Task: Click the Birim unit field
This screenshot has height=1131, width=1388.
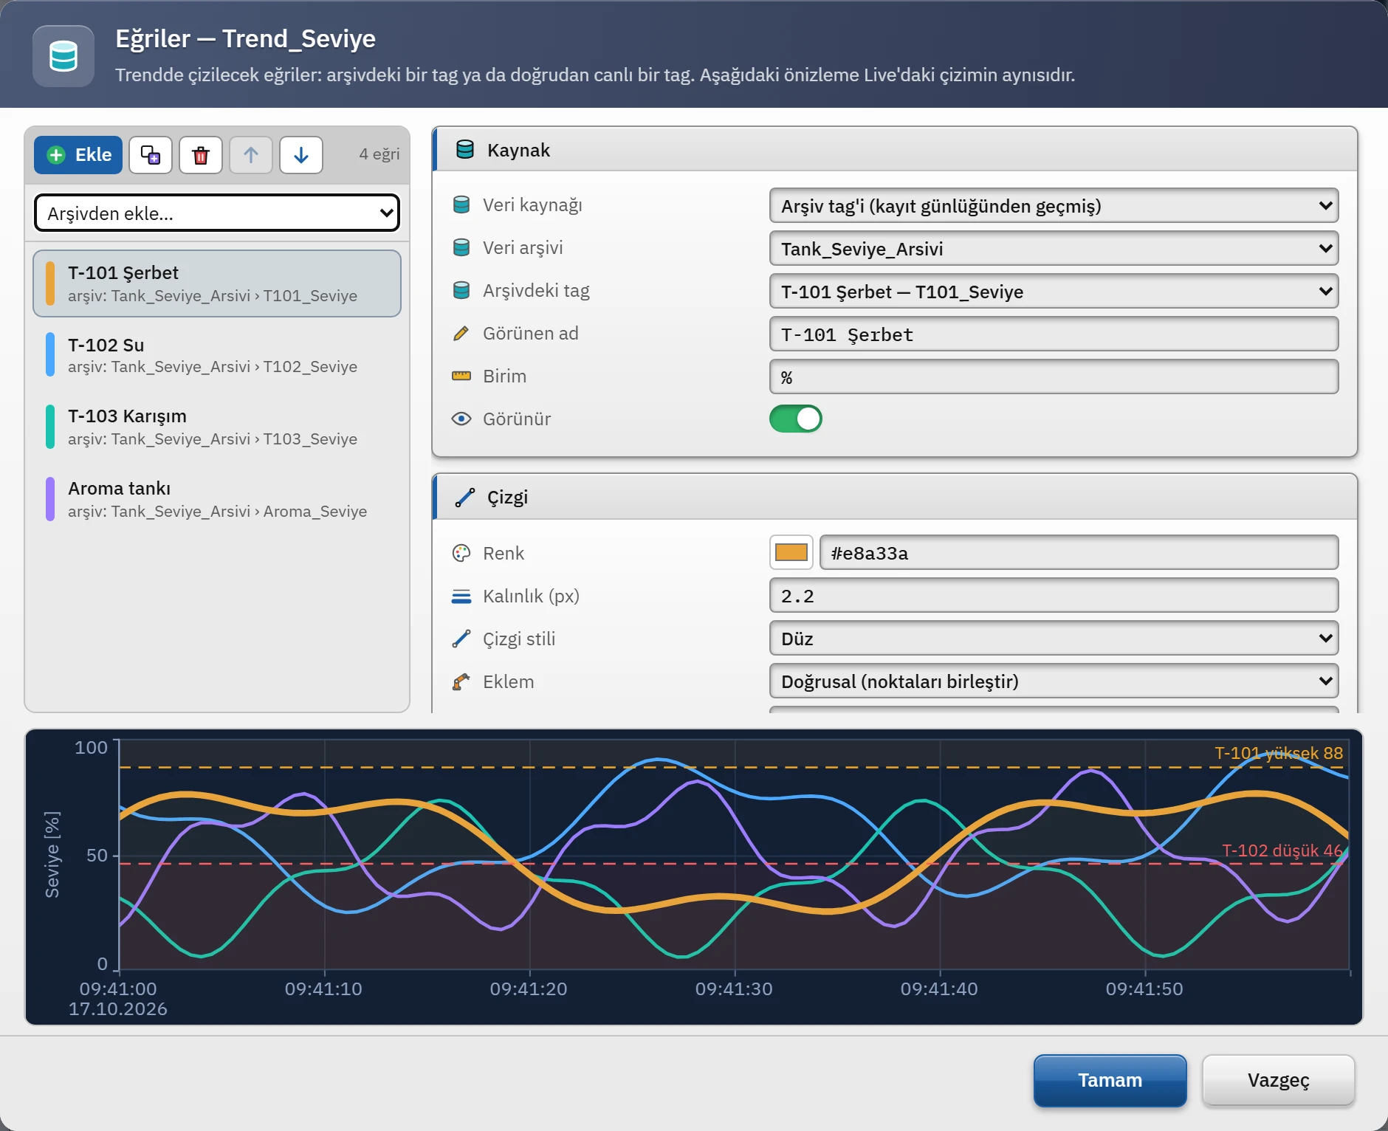Action: pyautogui.click(x=1054, y=377)
